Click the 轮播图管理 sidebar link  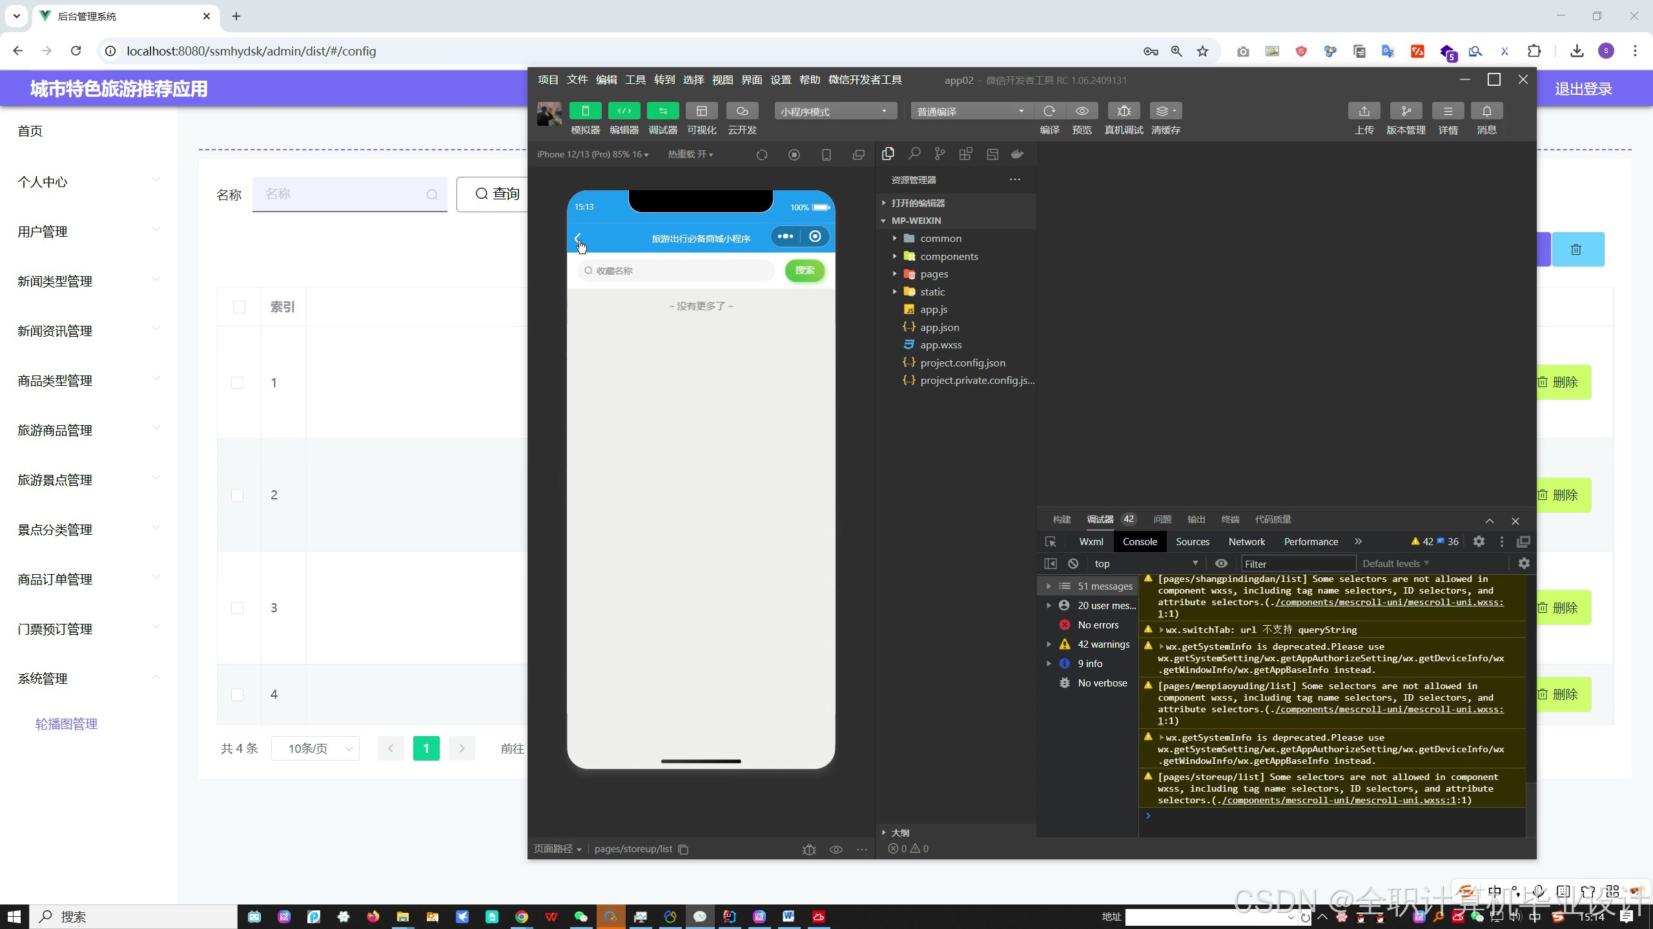[x=67, y=724]
